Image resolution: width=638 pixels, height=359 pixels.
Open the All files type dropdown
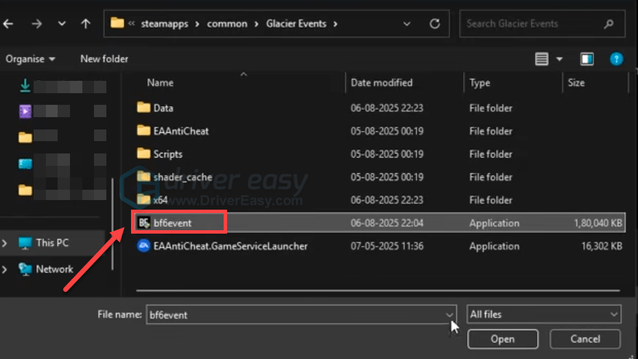[x=544, y=314]
